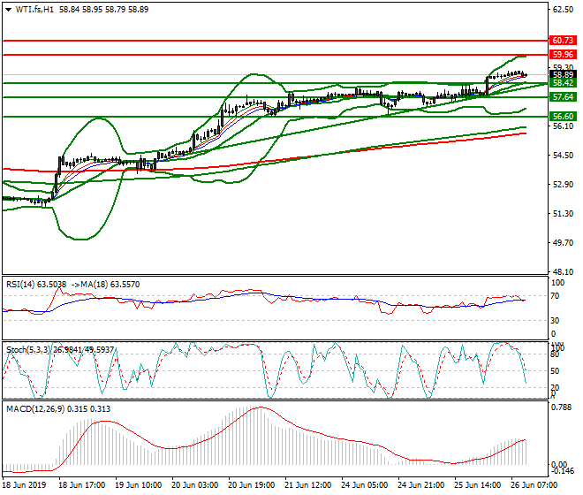
Task: Select the 26 Jun 07:00 time label
Action: (534, 485)
